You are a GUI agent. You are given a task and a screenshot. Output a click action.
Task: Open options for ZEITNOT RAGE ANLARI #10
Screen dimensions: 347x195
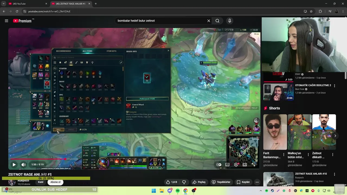coord(335,174)
